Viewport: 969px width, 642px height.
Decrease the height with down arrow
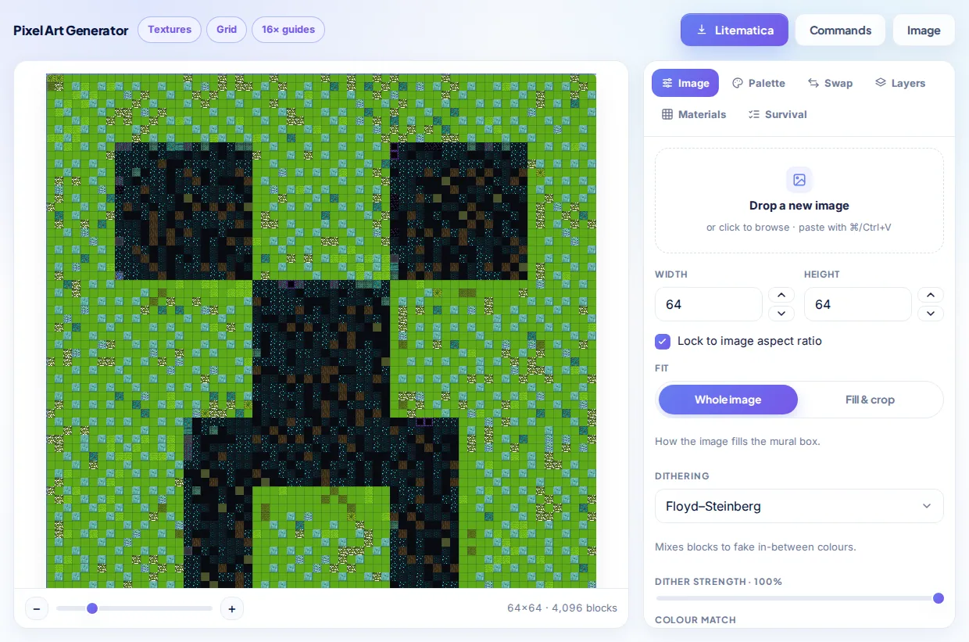931,314
